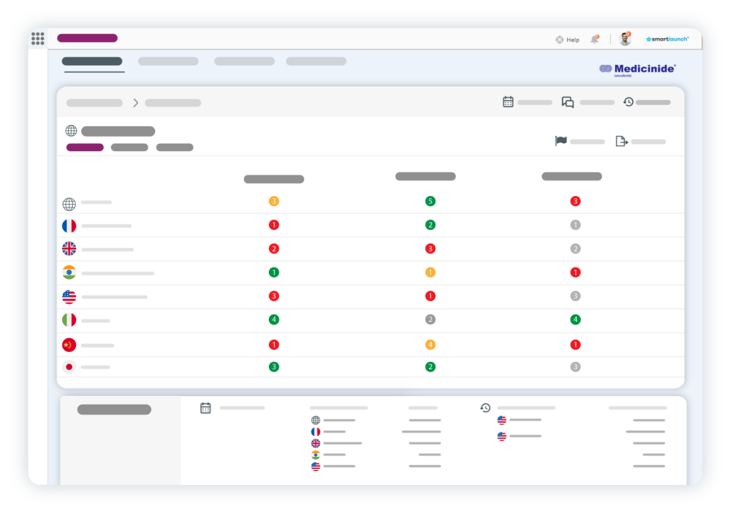
Task: Select the purple highlighted filter pill
Action: (x=85, y=148)
